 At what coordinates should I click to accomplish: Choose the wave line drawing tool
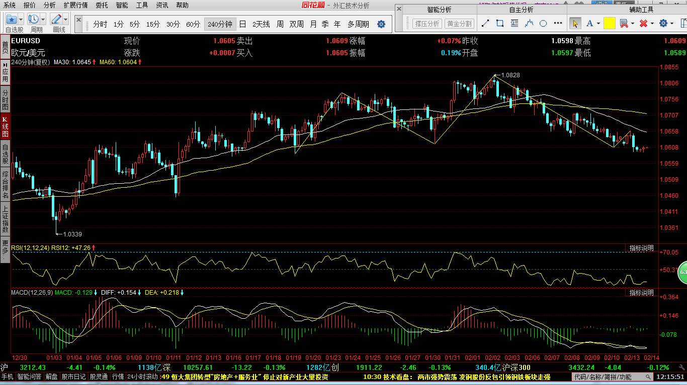[529, 24]
